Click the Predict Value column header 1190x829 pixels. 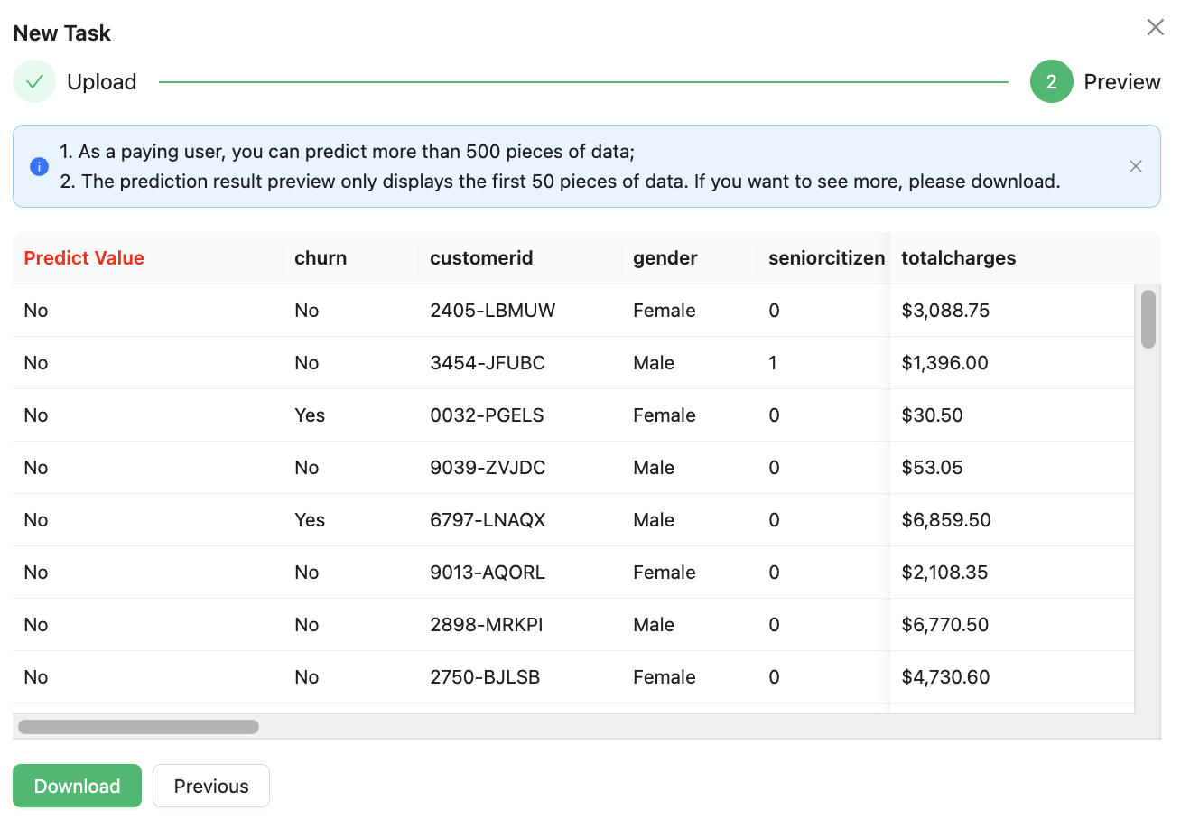pos(84,258)
